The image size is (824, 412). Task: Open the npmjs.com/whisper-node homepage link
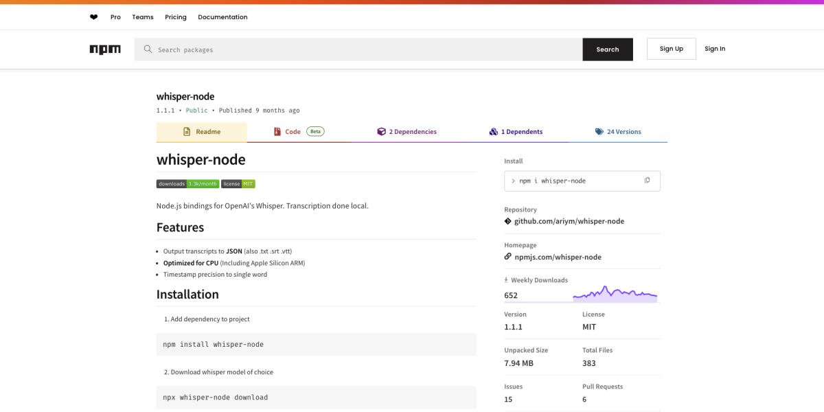pos(559,256)
